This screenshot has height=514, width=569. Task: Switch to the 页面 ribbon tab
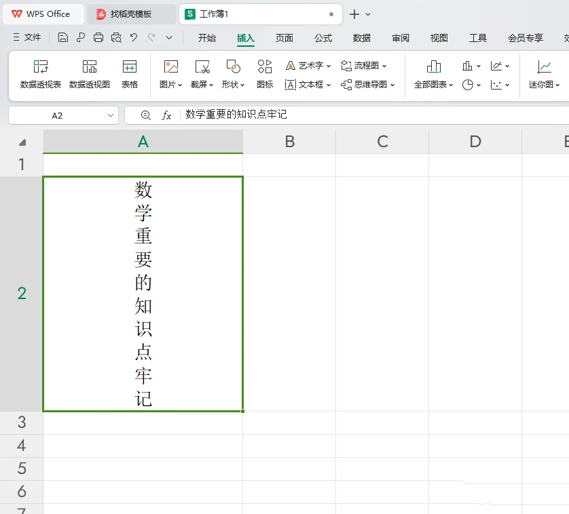(284, 38)
